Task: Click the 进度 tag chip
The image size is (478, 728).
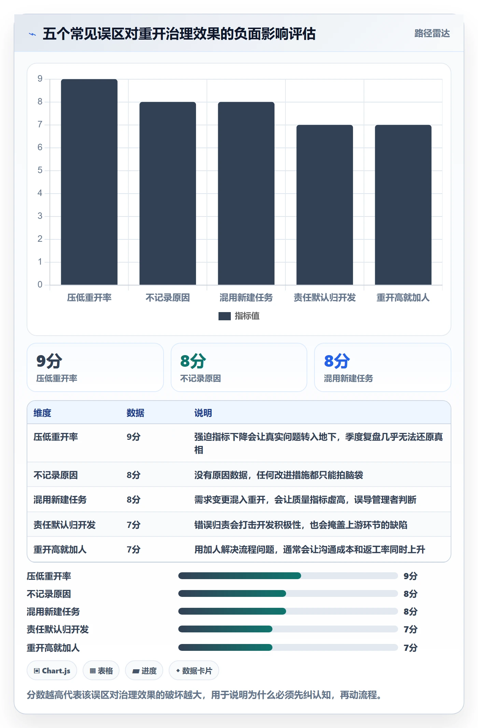Action: tap(144, 671)
